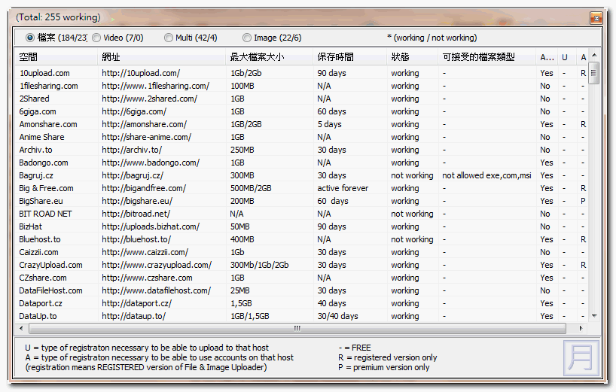Select the Anime Share host entry
Image resolution: width=616 pixels, height=392 pixels.
pyautogui.click(x=41, y=137)
